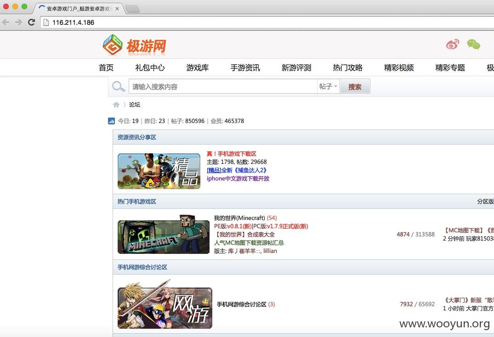Screen dimensions: 494x337
Task: Click the 搜索 button
Action: pos(355,86)
